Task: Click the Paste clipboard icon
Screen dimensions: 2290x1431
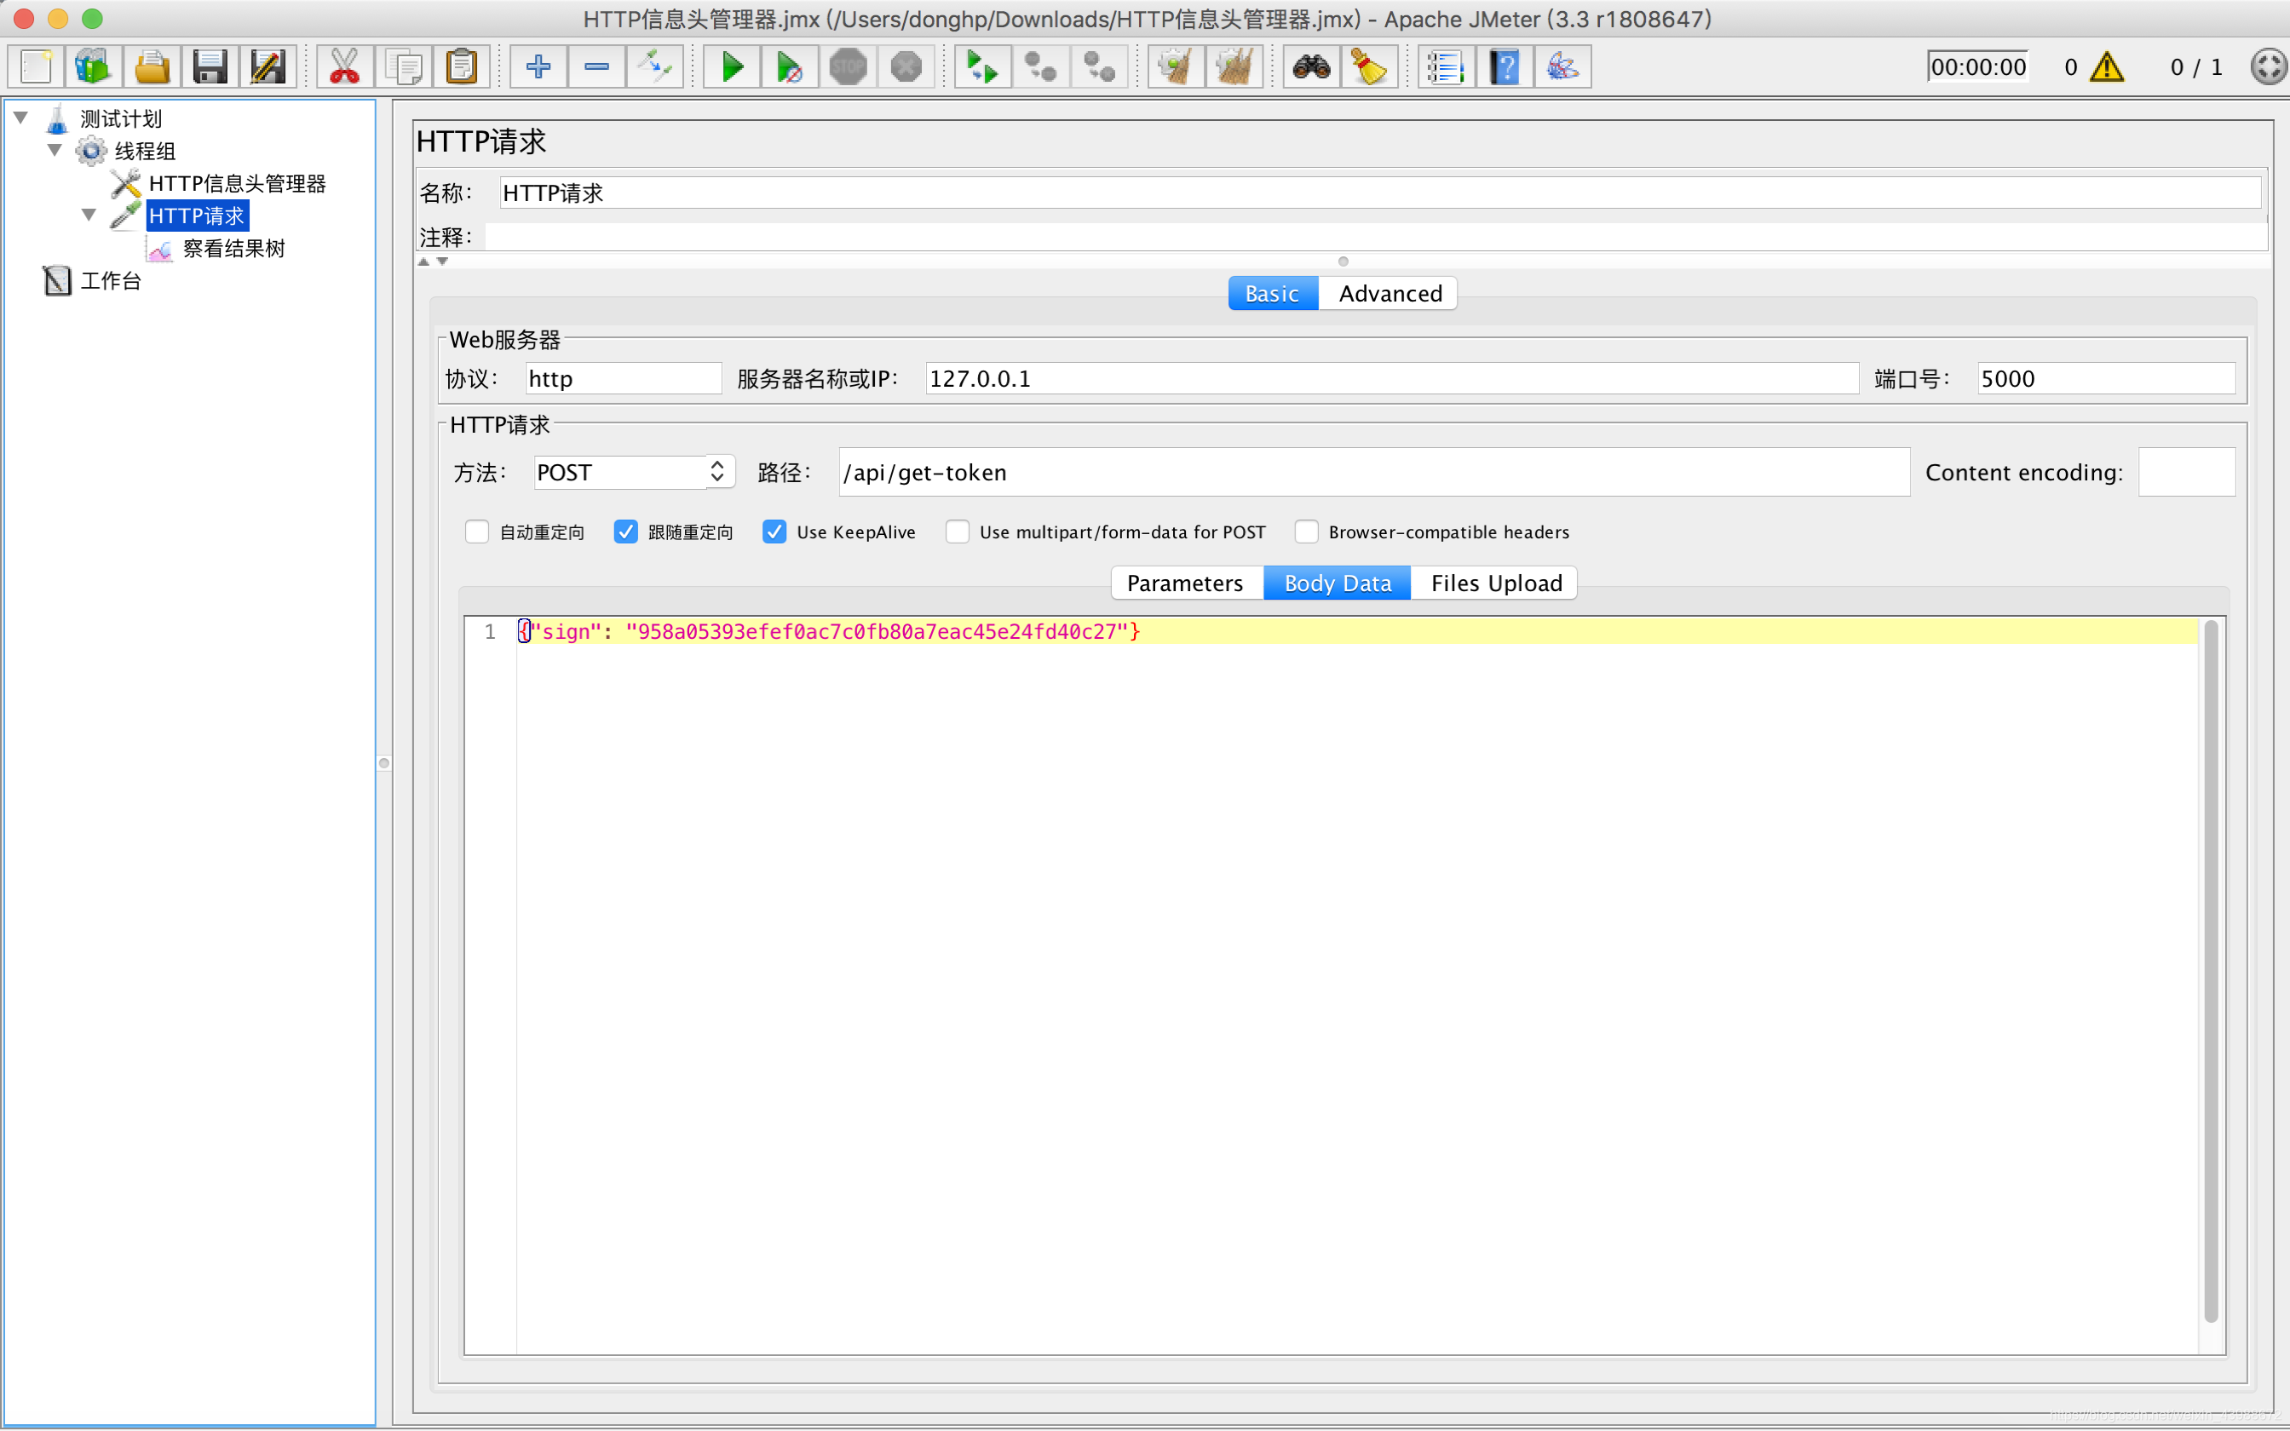Action: 461,67
